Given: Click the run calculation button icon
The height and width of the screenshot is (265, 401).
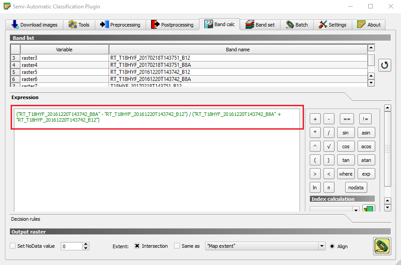Looking at the screenshot, I should coord(382,246).
